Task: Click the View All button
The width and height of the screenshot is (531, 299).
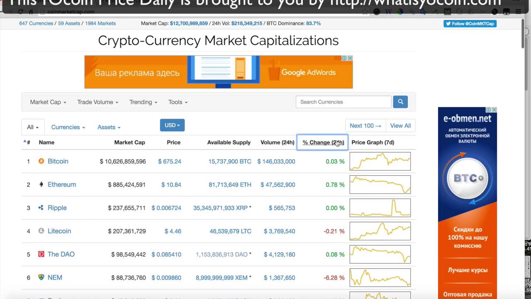Action: pos(400,126)
